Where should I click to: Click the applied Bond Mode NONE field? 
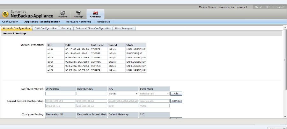(x=154, y=106)
